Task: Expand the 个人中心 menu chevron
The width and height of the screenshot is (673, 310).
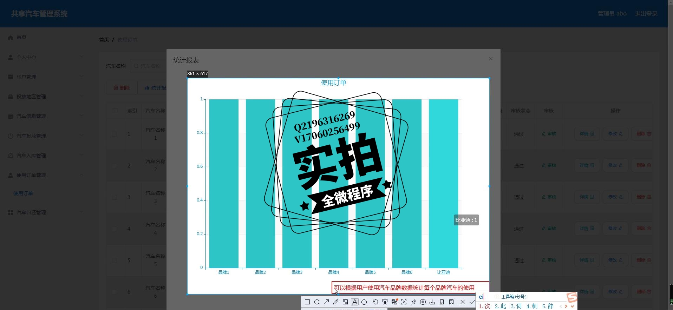Action: (x=81, y=57)
